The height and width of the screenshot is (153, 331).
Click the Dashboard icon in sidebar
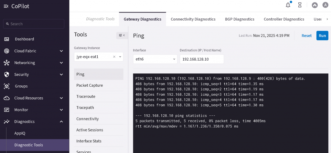click(6, 39)
